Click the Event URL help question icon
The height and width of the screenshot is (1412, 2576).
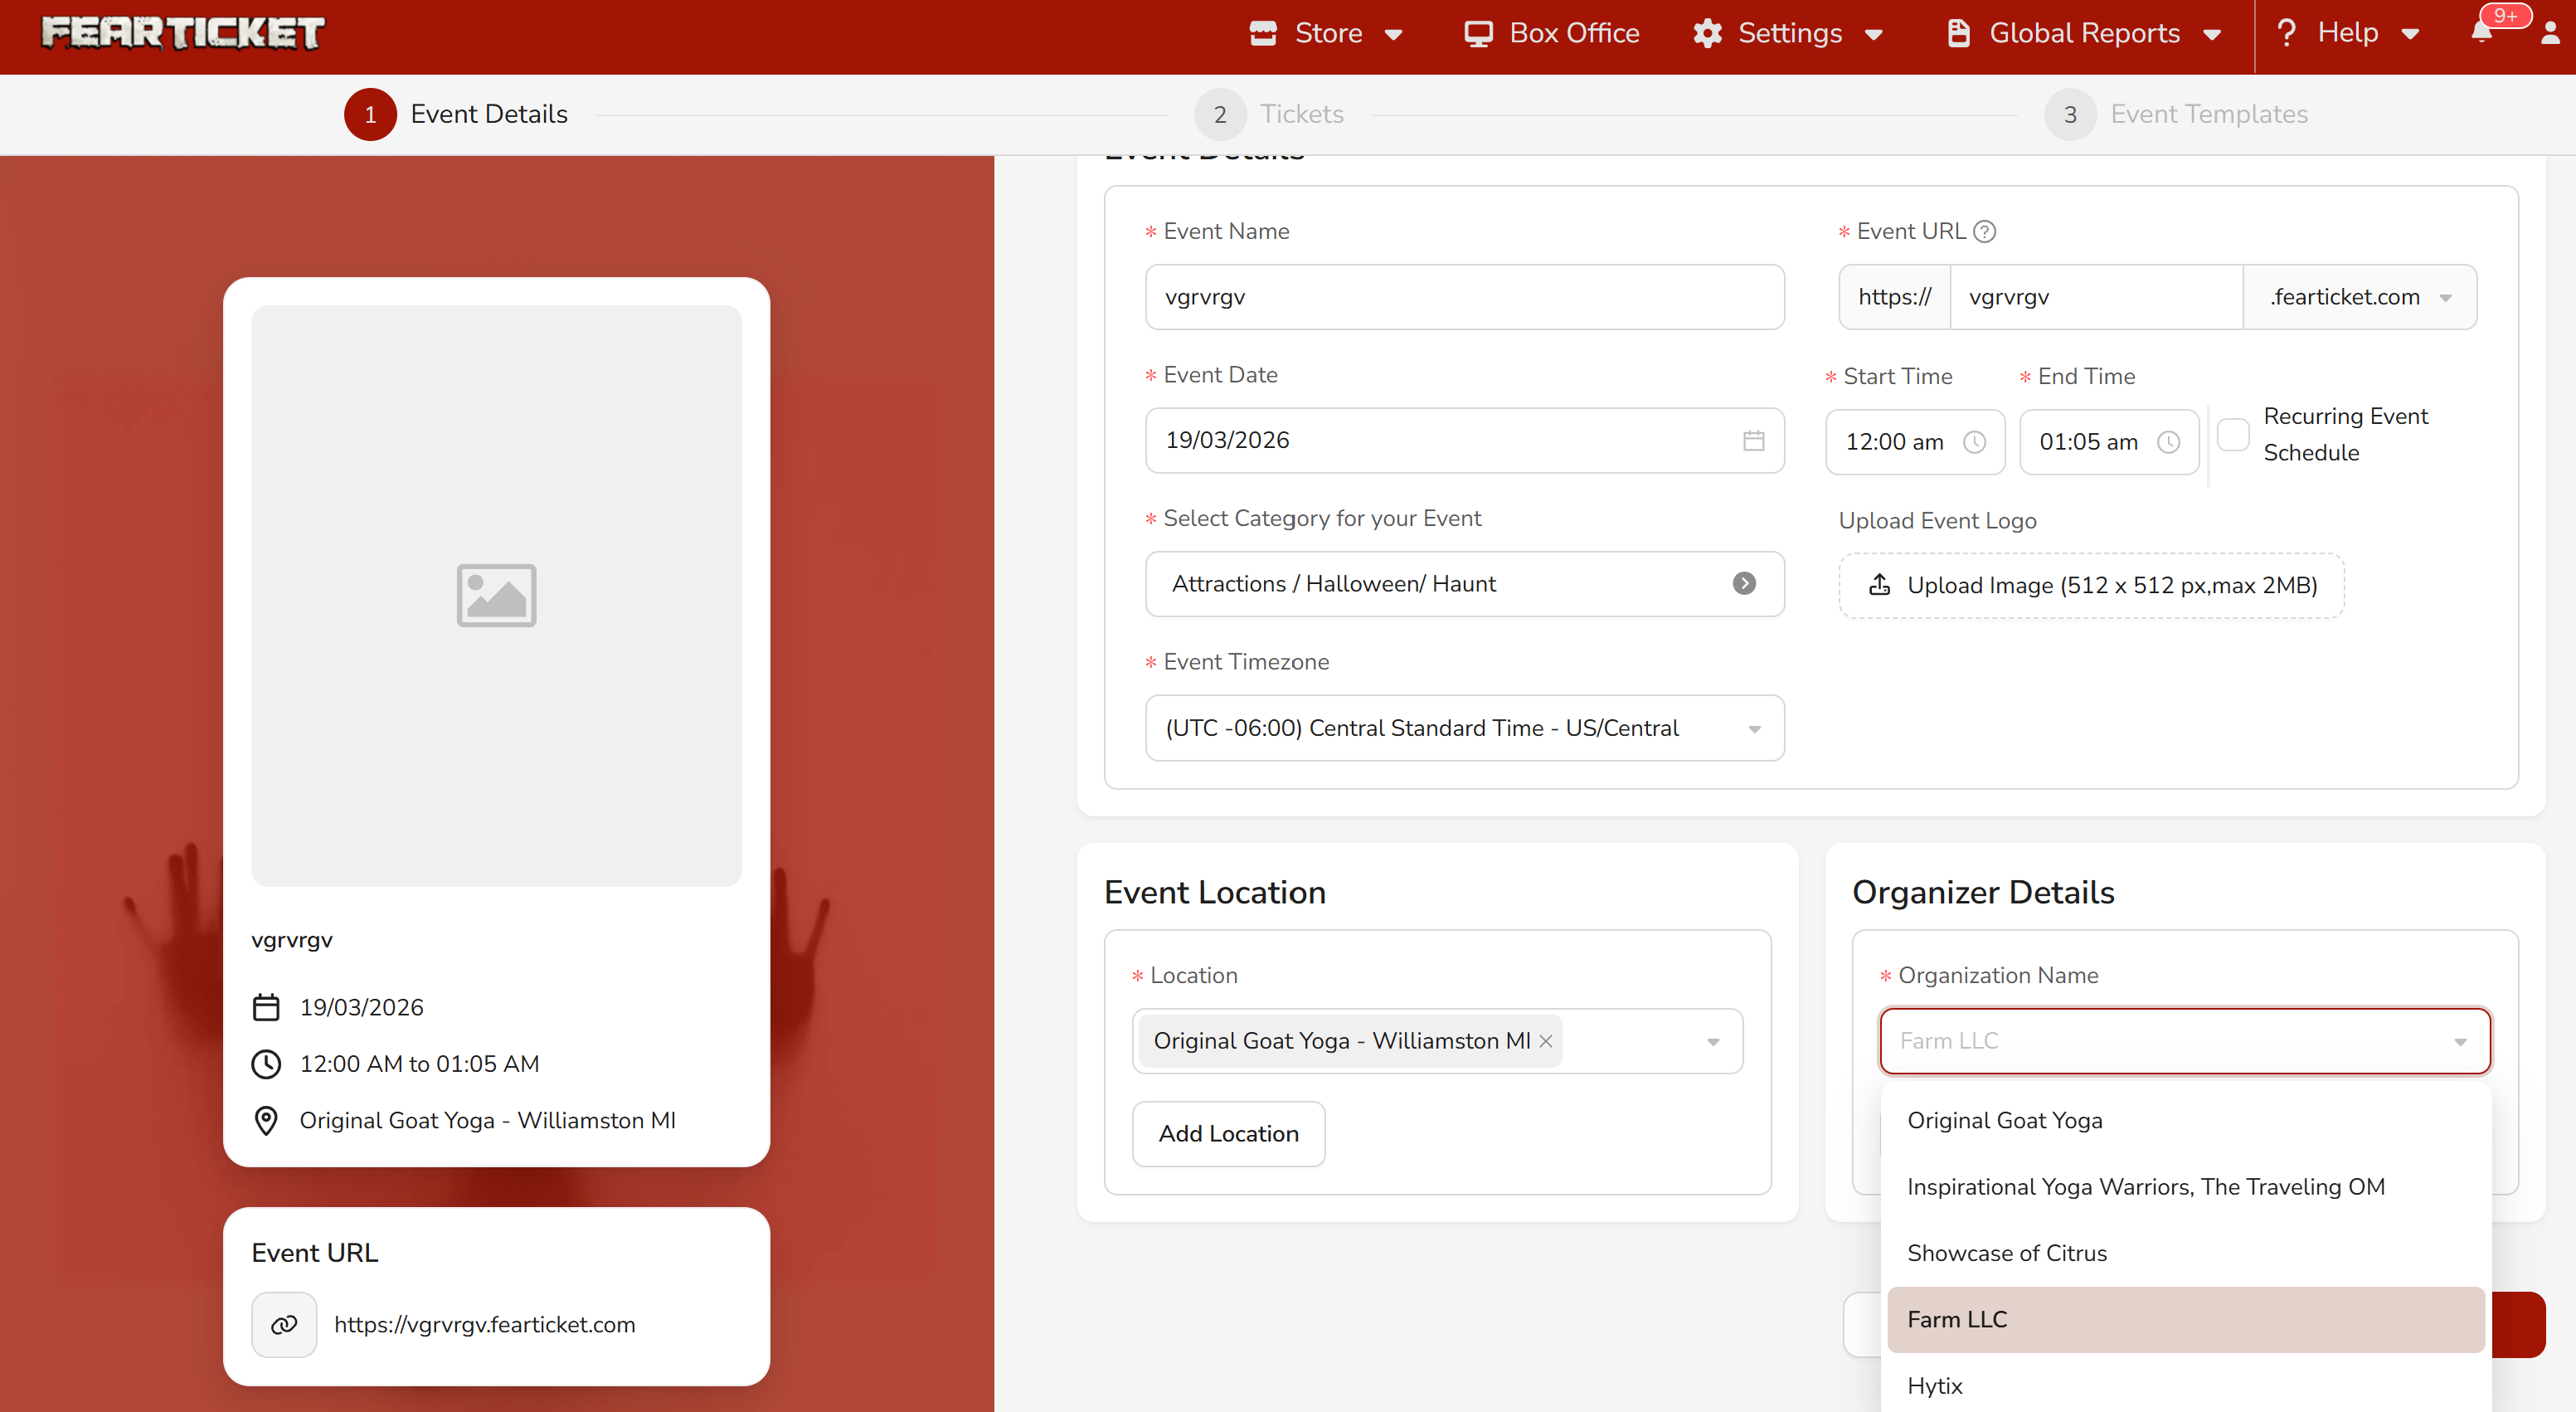point(1985,231)
